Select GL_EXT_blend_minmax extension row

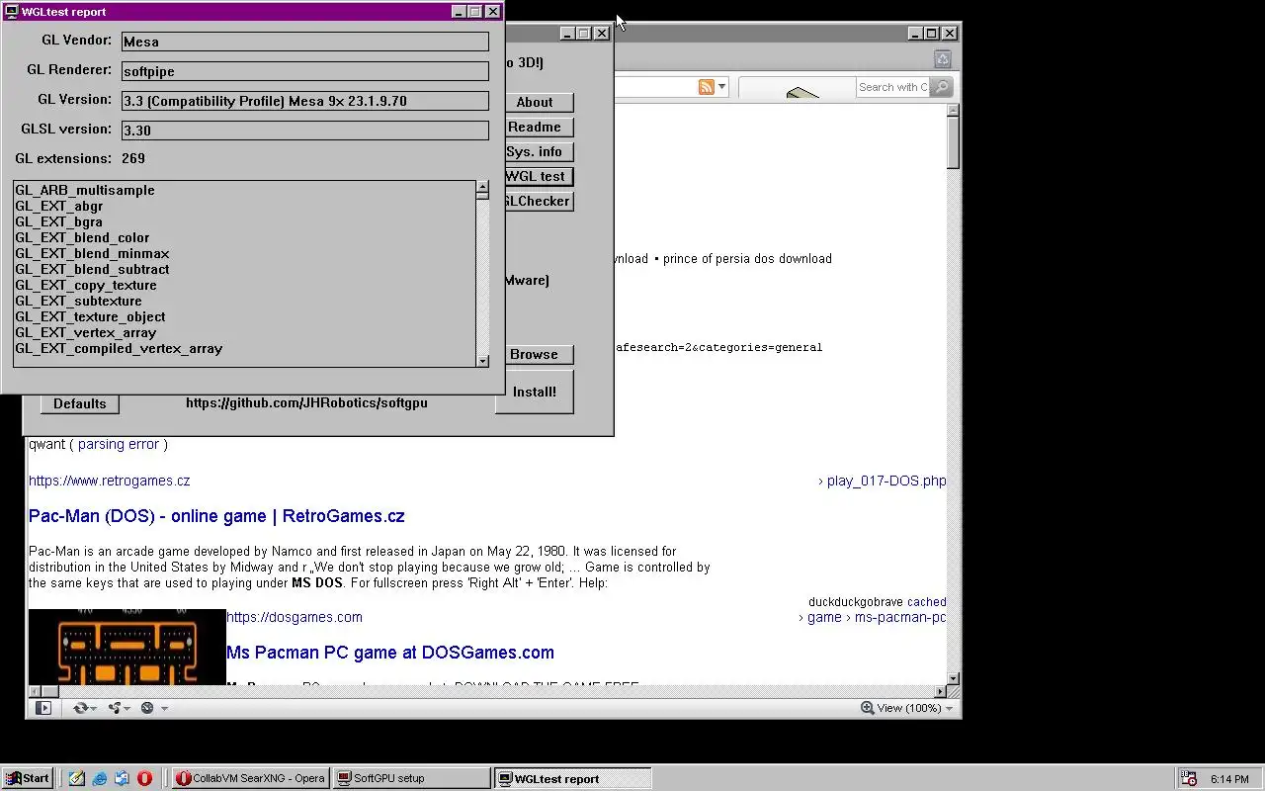click(x=245, y=253)
